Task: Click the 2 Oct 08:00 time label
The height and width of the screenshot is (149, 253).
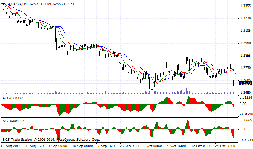Action: (153, 146)
